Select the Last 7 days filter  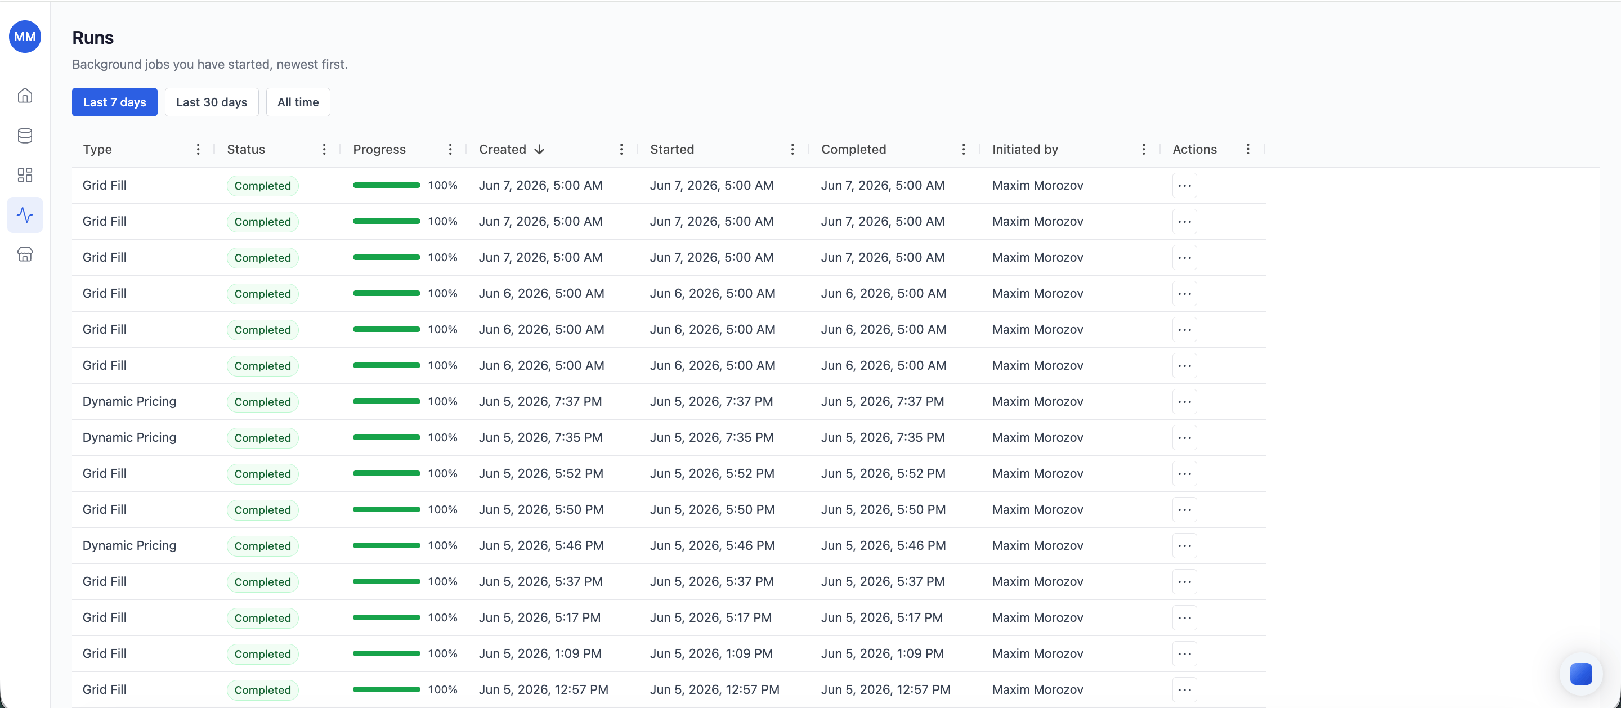click(x=114, y=102)
